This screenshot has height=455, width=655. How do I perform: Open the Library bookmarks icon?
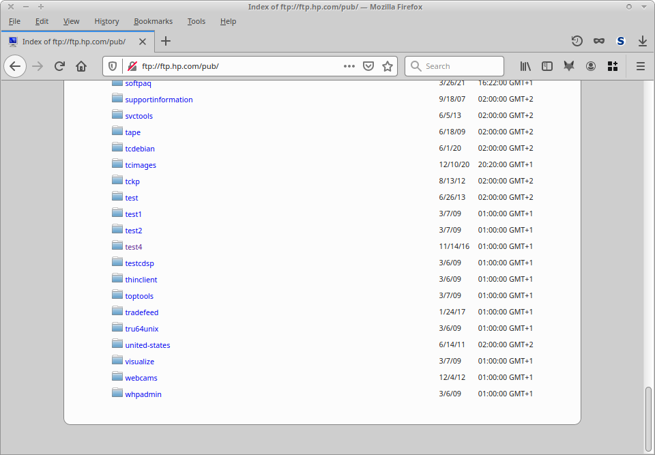[525, 66]
